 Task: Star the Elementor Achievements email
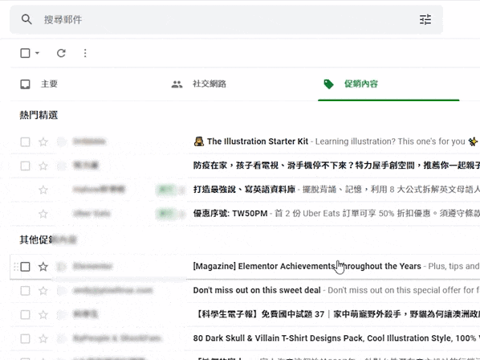[x=43, y=267]
